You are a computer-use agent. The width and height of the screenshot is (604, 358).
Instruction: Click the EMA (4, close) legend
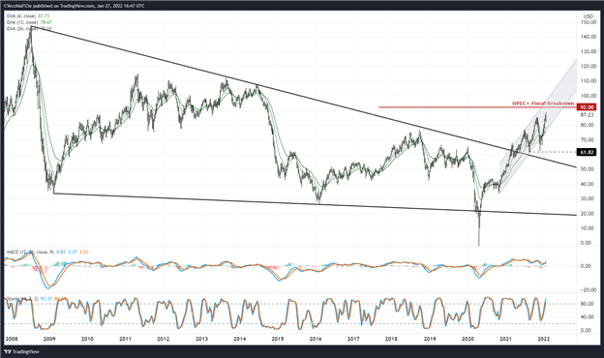coord(28,15)
